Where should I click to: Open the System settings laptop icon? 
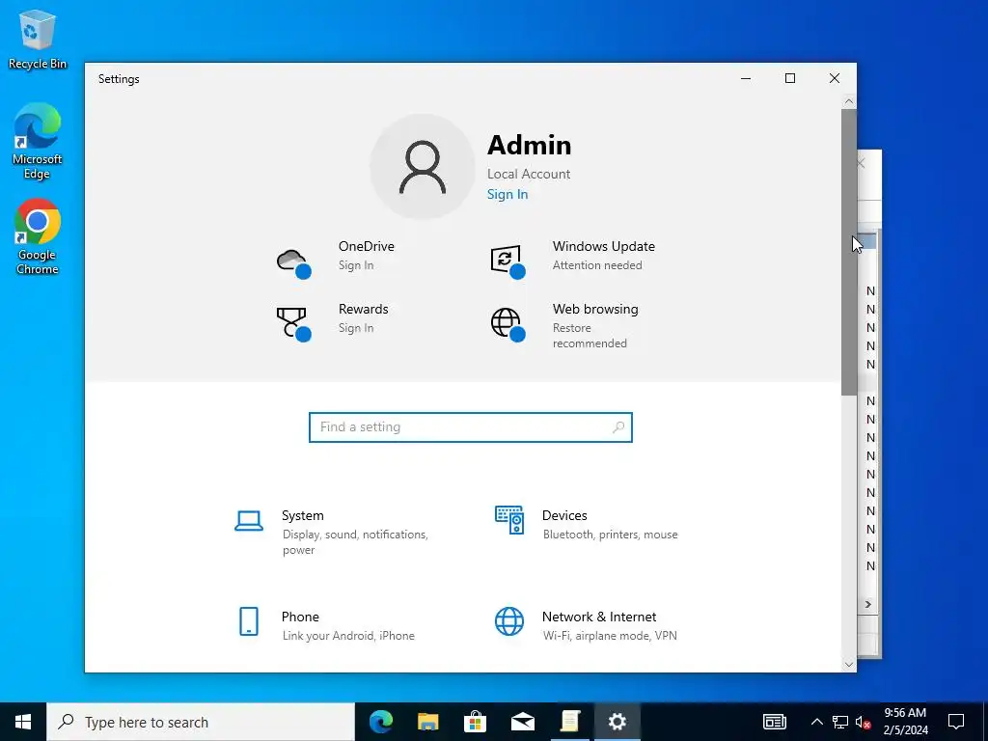tap(249, 521)
